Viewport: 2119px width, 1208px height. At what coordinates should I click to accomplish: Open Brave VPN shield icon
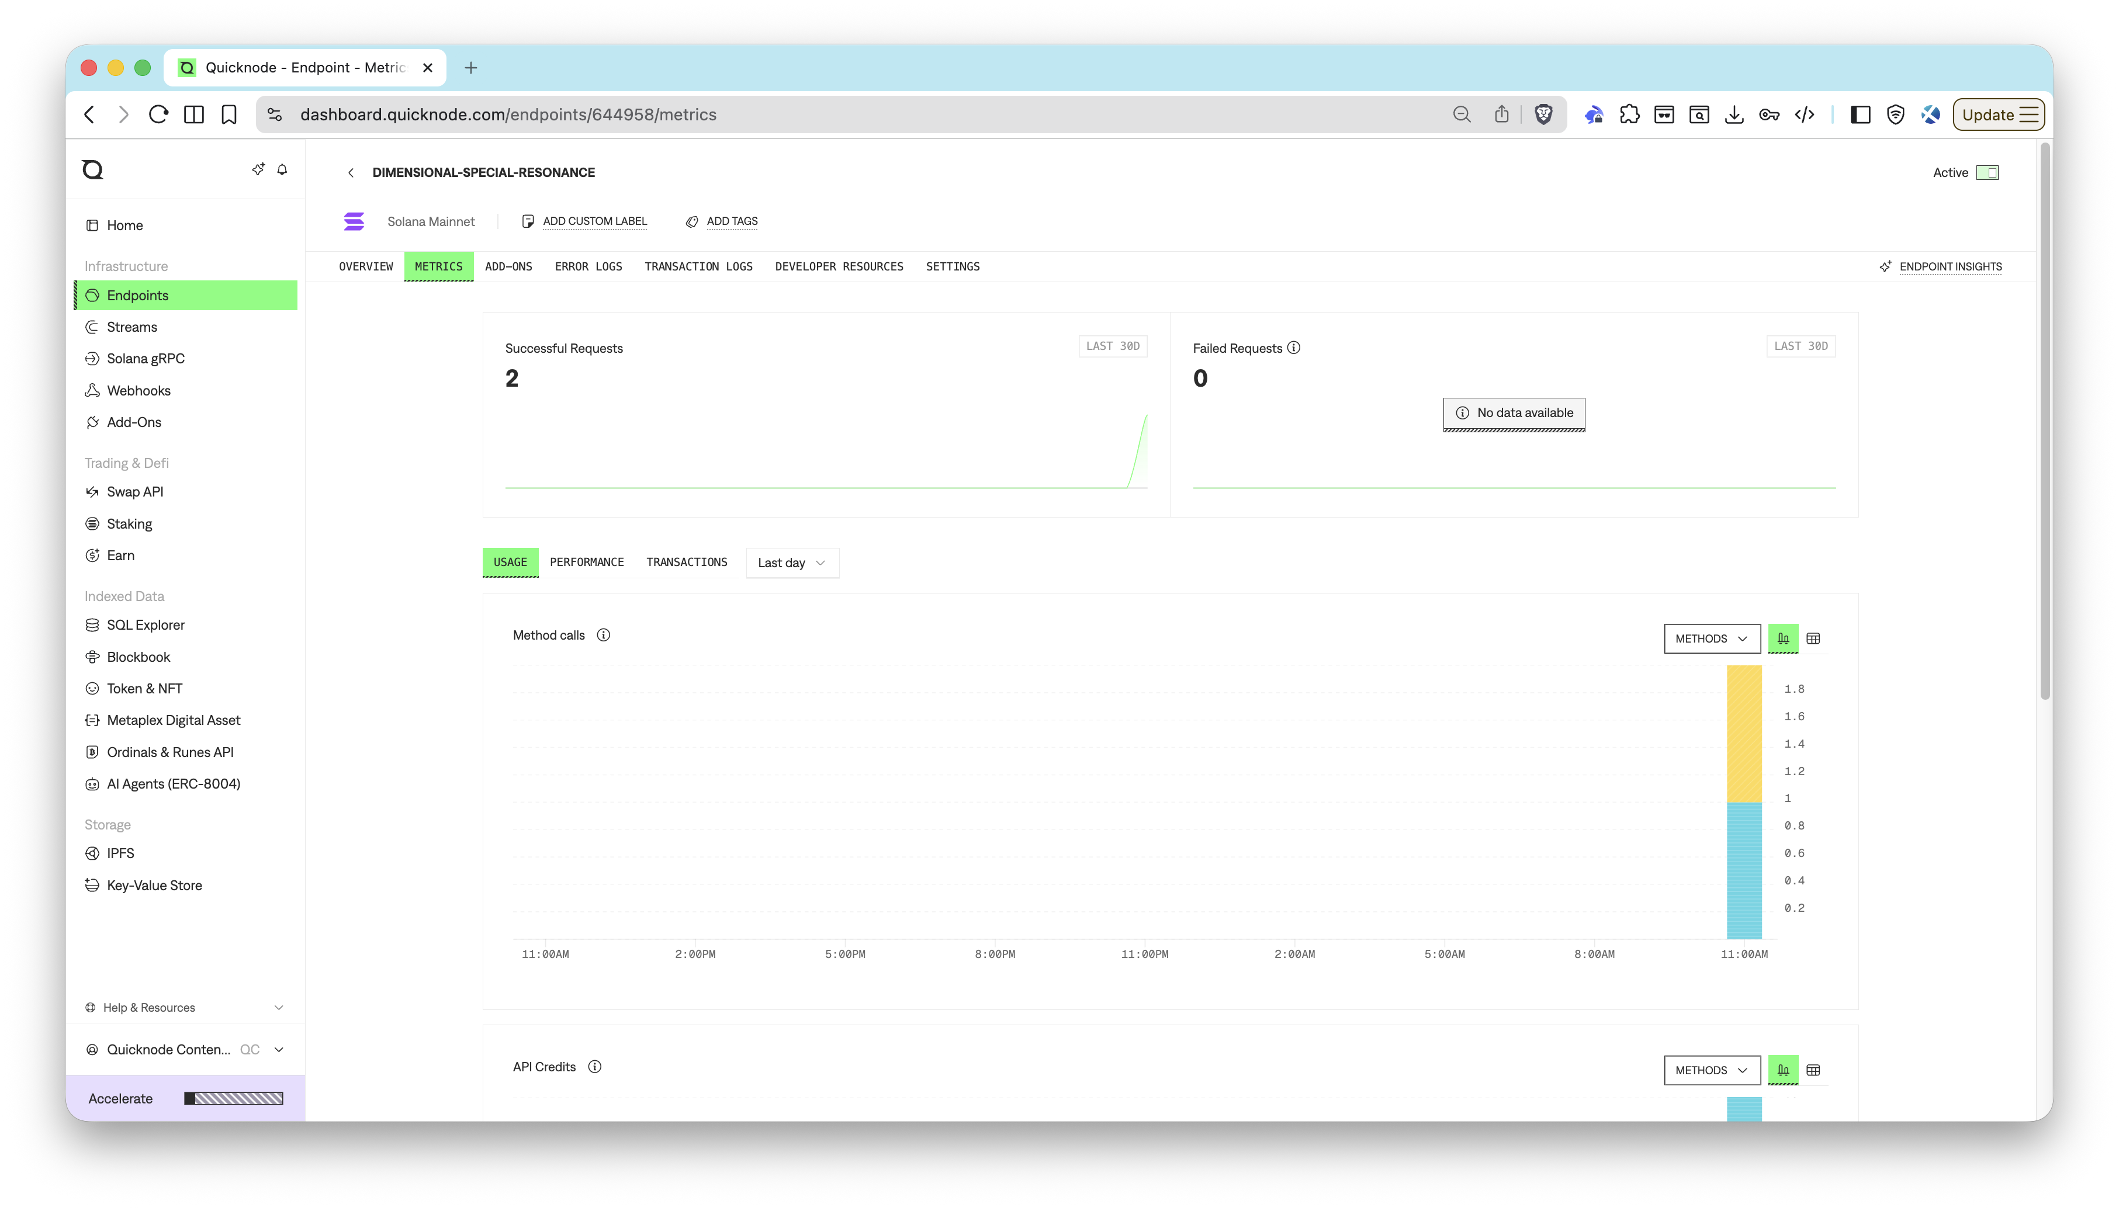coord(1896,114)
